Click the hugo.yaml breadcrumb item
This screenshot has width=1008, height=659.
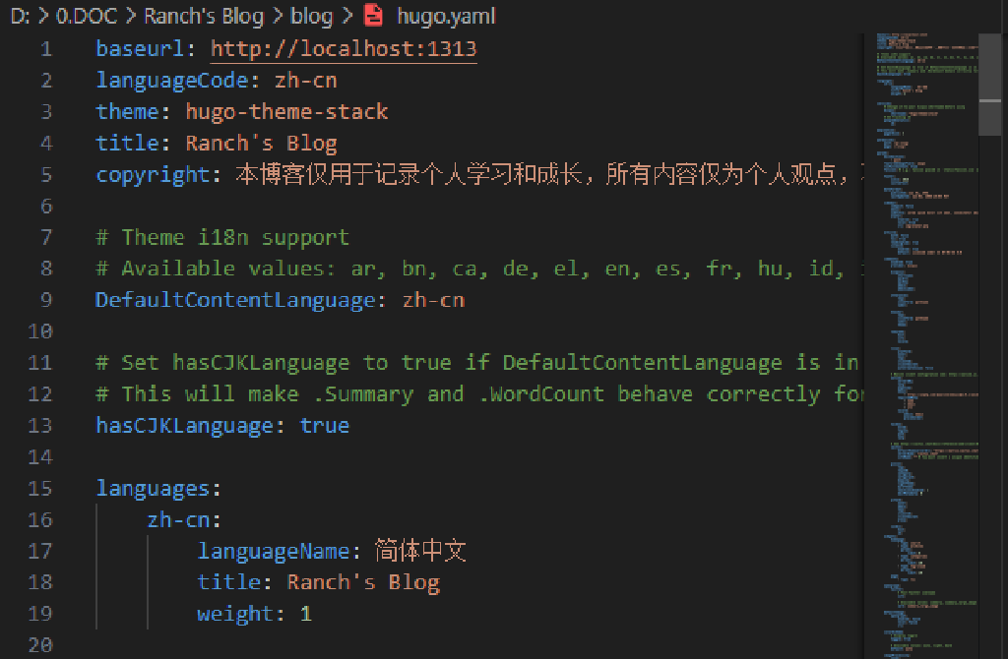click(x=445, y=16)
